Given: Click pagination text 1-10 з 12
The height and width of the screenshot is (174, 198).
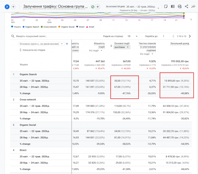Looking at the screenshot, I should (x=181, y=36).
